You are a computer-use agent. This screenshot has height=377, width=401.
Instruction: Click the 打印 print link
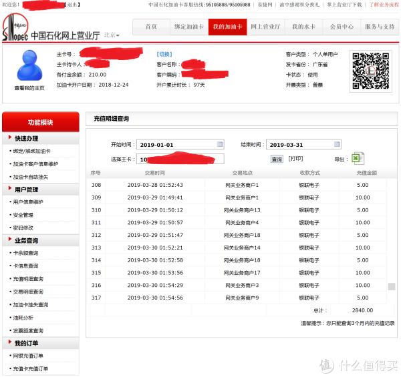click(295, 159)
